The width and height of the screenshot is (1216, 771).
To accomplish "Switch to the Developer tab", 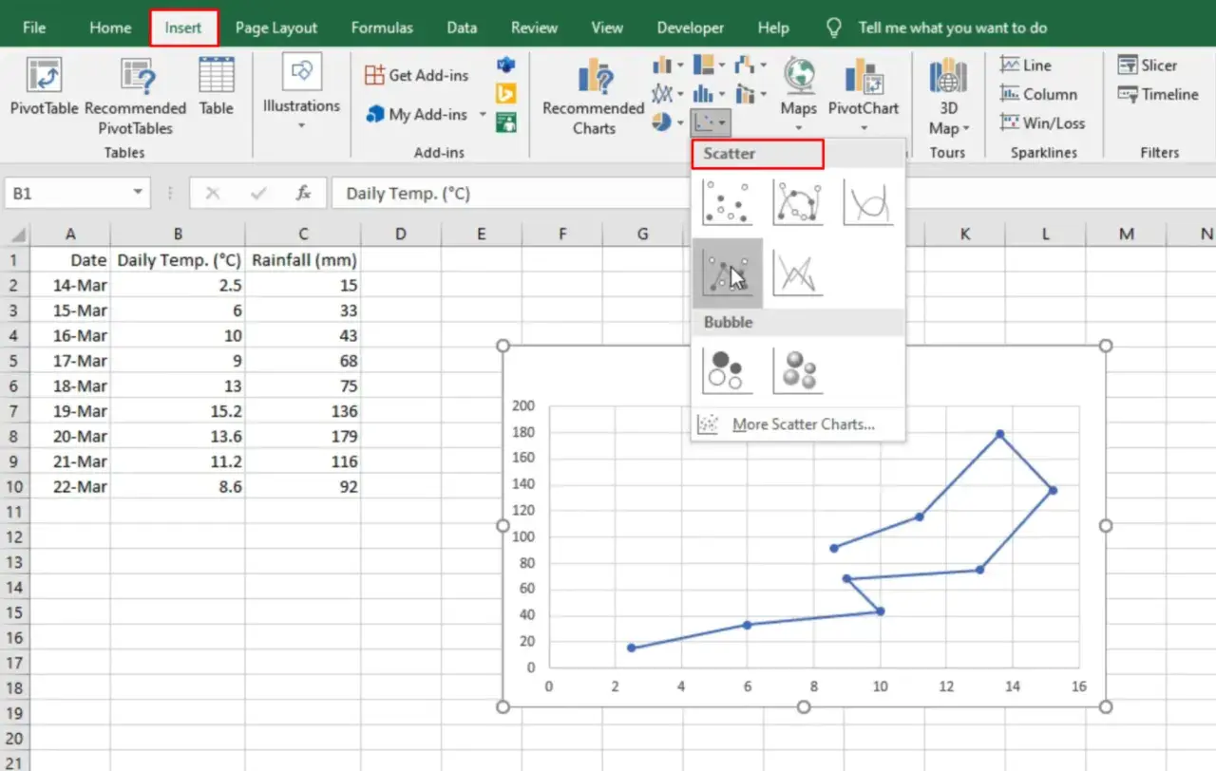I will click(691, 28).
